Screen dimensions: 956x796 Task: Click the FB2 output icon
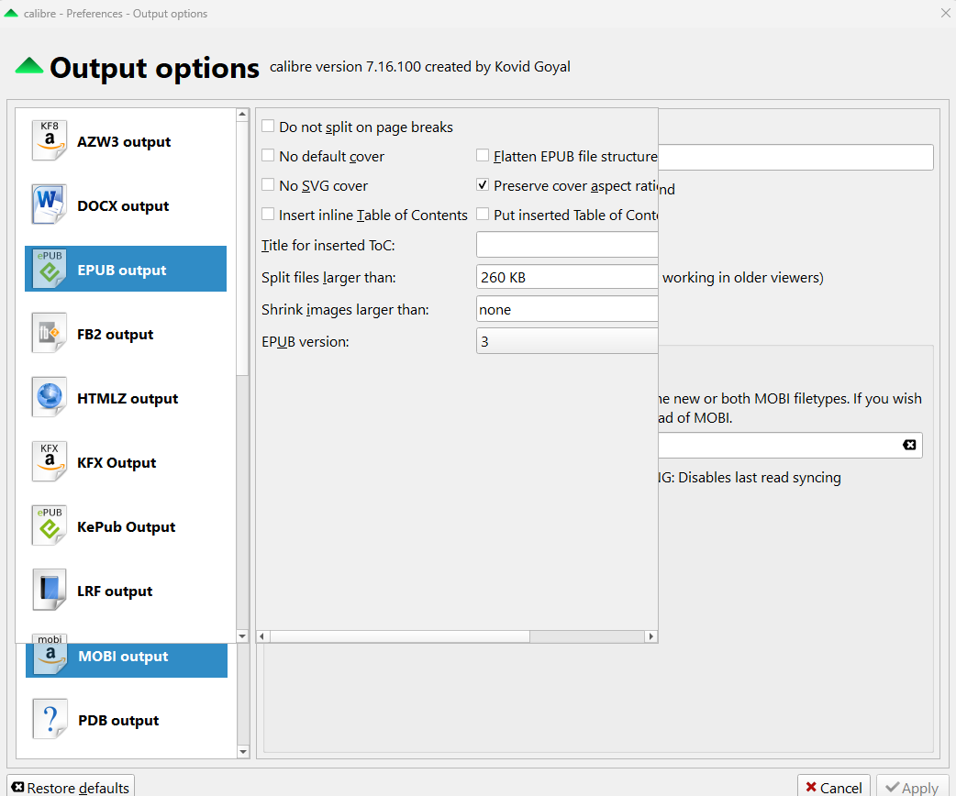click(50, 334)
